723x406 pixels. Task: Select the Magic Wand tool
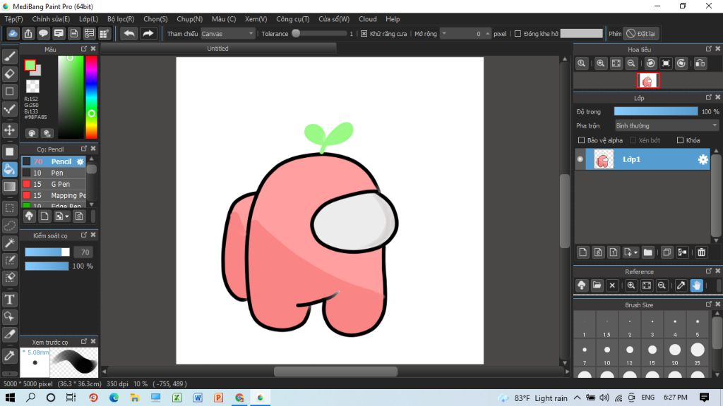pyautogui.click(x=10, y=243)
